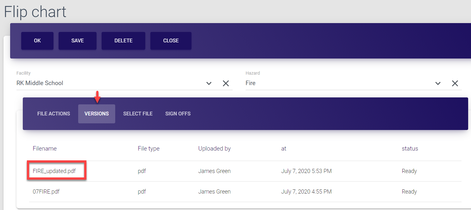Viewport: 471px width, 210px height.
Task: Click the File type column header
Action: [148, 149]
